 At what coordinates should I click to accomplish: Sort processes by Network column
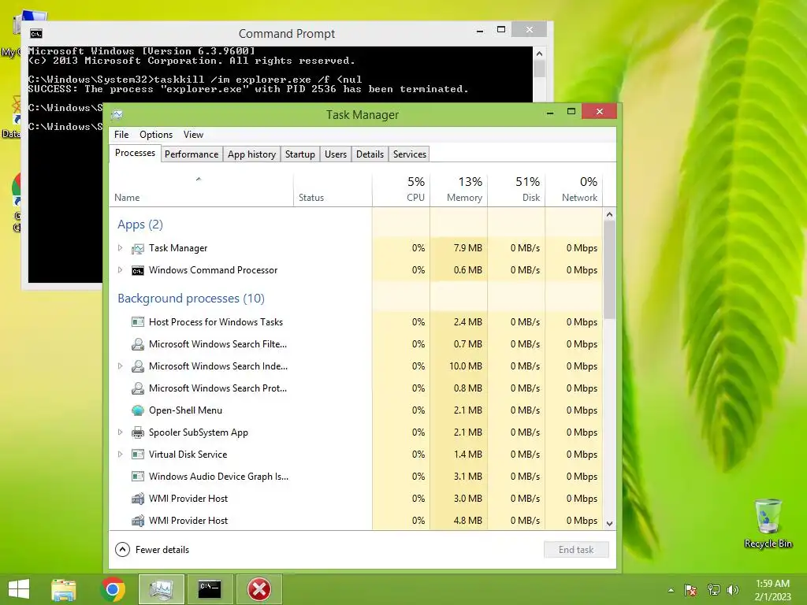[574, 191]
